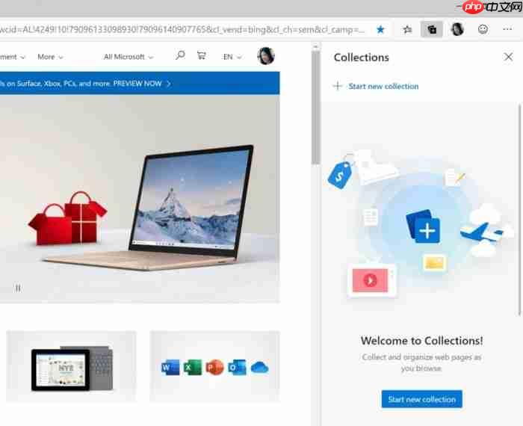523x426 pixels.
Task: Click the smiley feedback icon
Action: [483, 29]
